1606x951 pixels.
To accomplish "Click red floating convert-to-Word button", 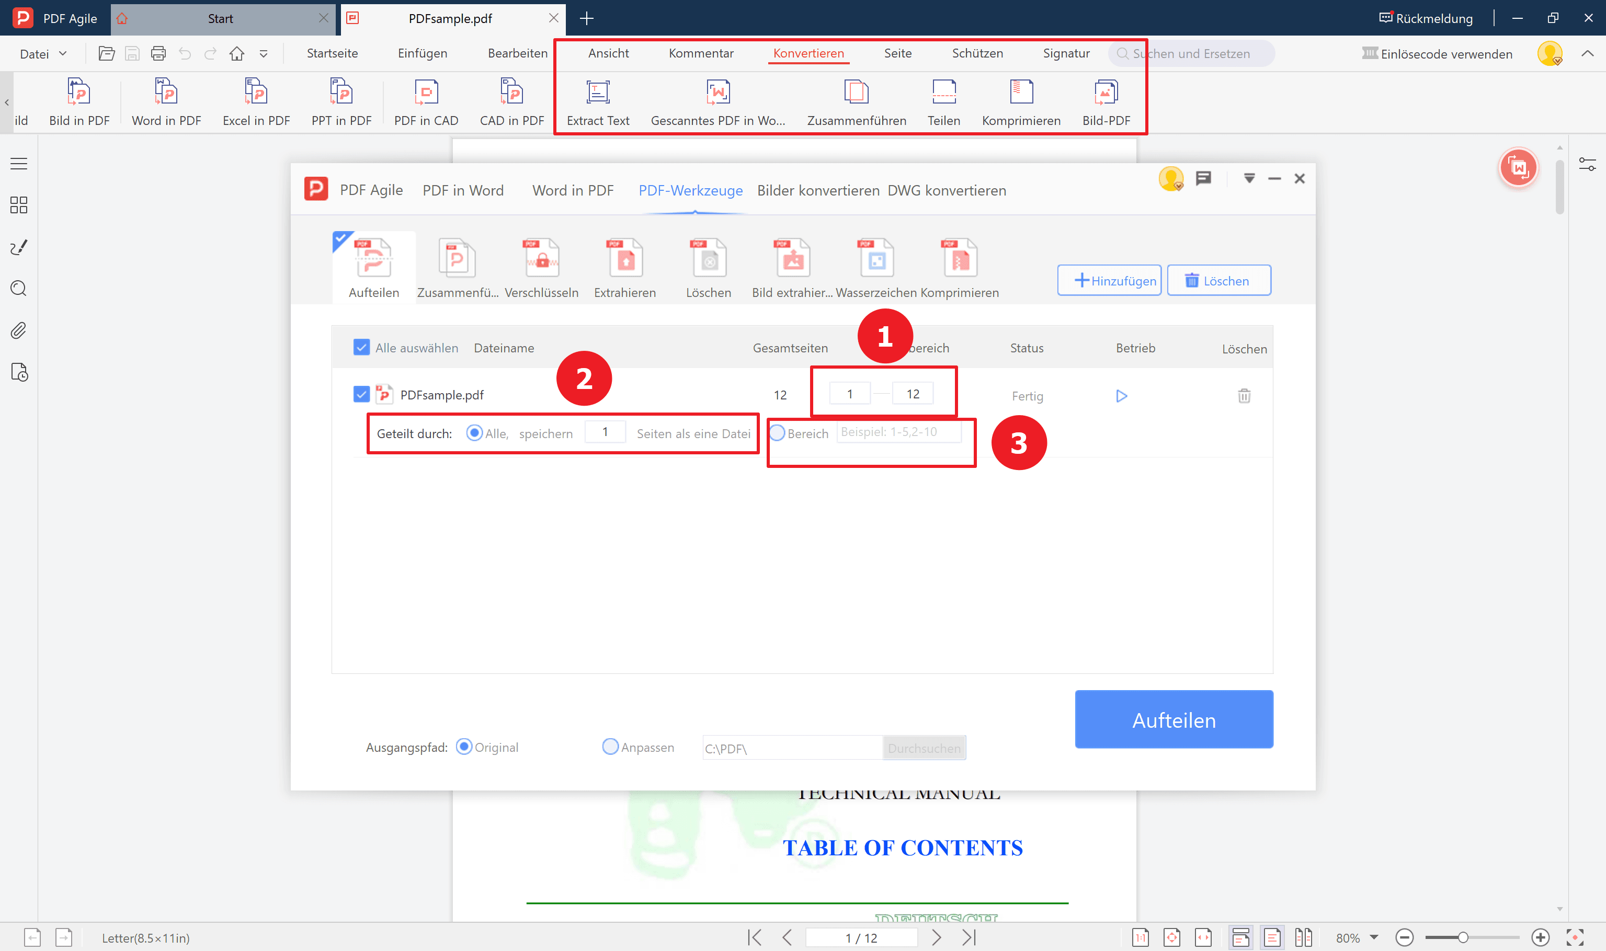I will pos(1518,168).
